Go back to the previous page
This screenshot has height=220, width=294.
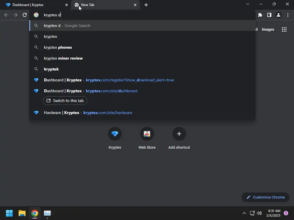(6, 15)
